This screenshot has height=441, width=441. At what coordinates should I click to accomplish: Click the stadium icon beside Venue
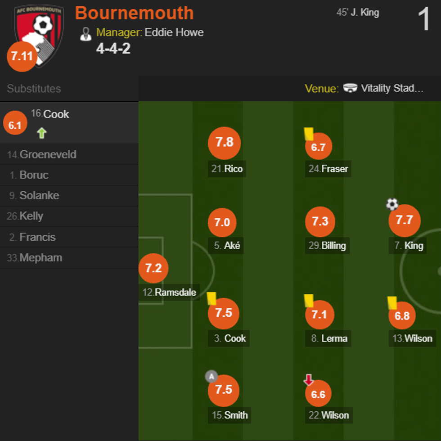(x=350, y=88)
